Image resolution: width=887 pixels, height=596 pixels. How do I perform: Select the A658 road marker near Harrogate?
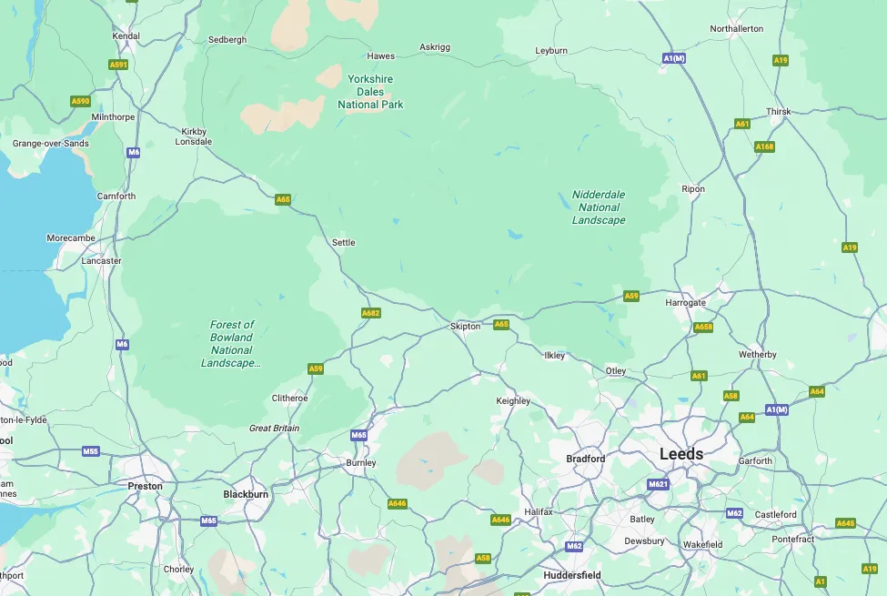point(703,327)
